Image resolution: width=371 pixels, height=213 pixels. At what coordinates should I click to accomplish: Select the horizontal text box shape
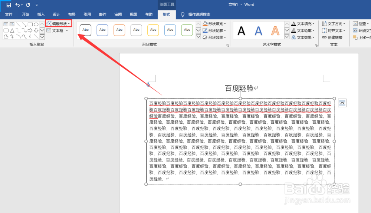(x=6, y=24)
